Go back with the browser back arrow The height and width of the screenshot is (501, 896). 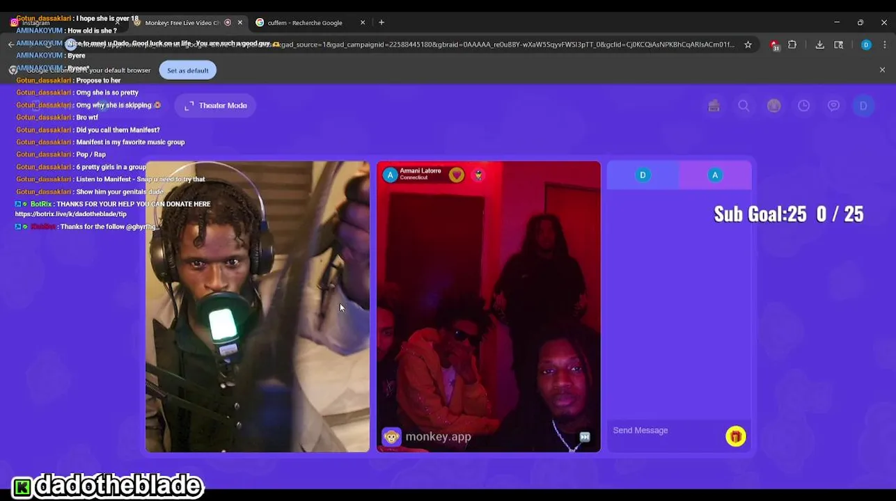point(11,45)
